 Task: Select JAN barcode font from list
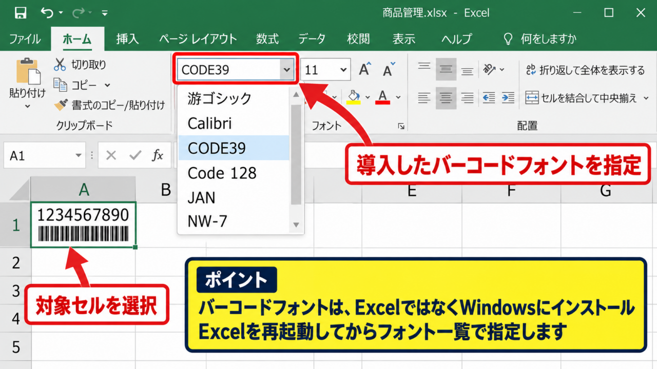pos(234,197)
